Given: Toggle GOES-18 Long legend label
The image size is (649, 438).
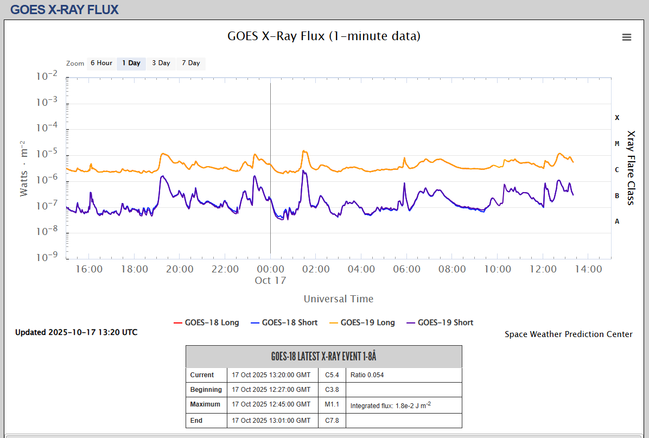Looking at the screenshot, I should pos(212,322).
